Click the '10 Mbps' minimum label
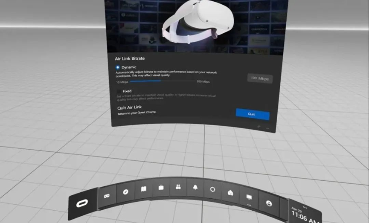 point(122,82)
